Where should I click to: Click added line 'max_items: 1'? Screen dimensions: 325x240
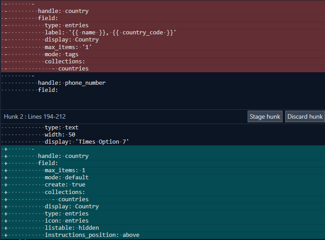163,170
